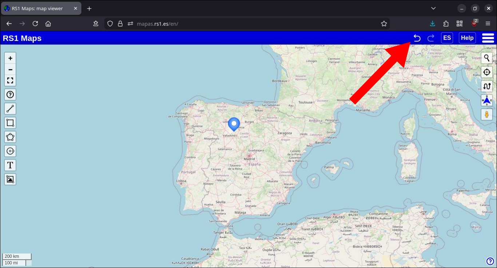The image size is (497, 268).
Task: Select the circle drawing tool
Action: point(10,151)
